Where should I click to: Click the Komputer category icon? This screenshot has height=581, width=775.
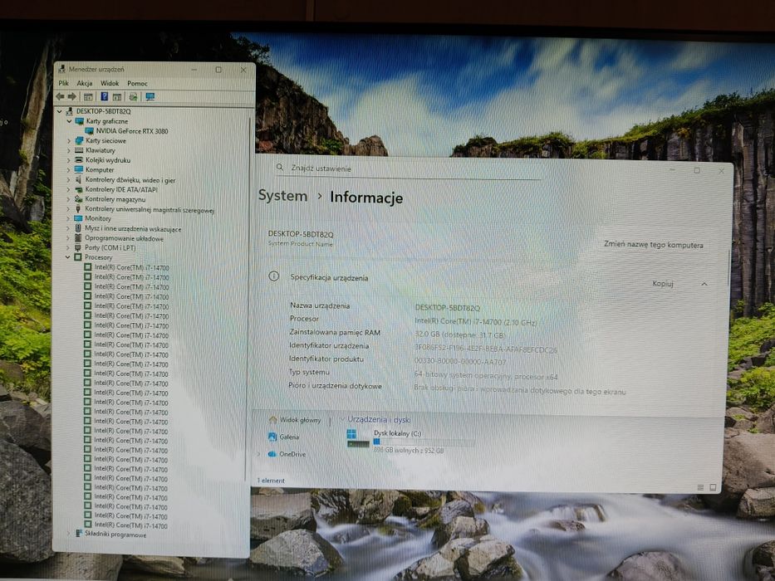pos(79,169)
